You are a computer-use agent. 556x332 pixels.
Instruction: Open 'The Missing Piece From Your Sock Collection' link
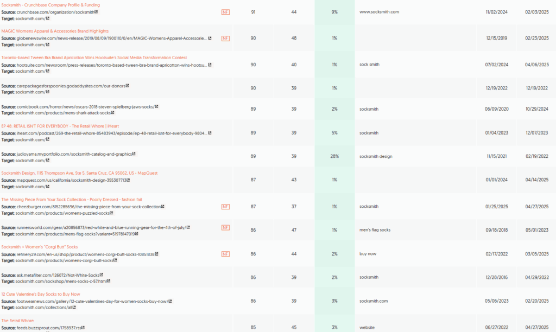(x=71, y=200)
